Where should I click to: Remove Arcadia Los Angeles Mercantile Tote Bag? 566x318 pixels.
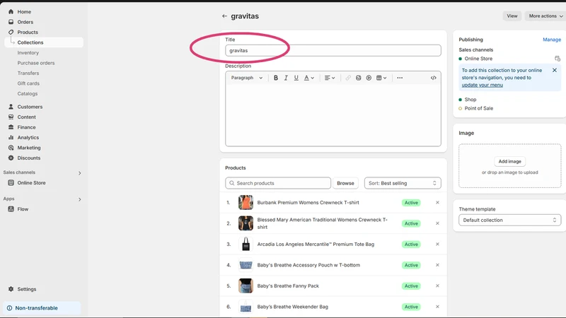[437, 244]
